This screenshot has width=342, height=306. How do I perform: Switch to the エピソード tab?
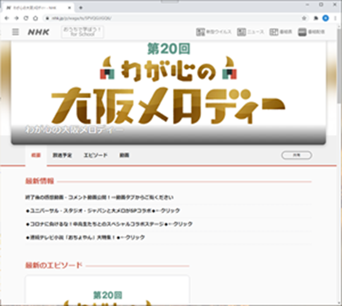coord(95,155)
